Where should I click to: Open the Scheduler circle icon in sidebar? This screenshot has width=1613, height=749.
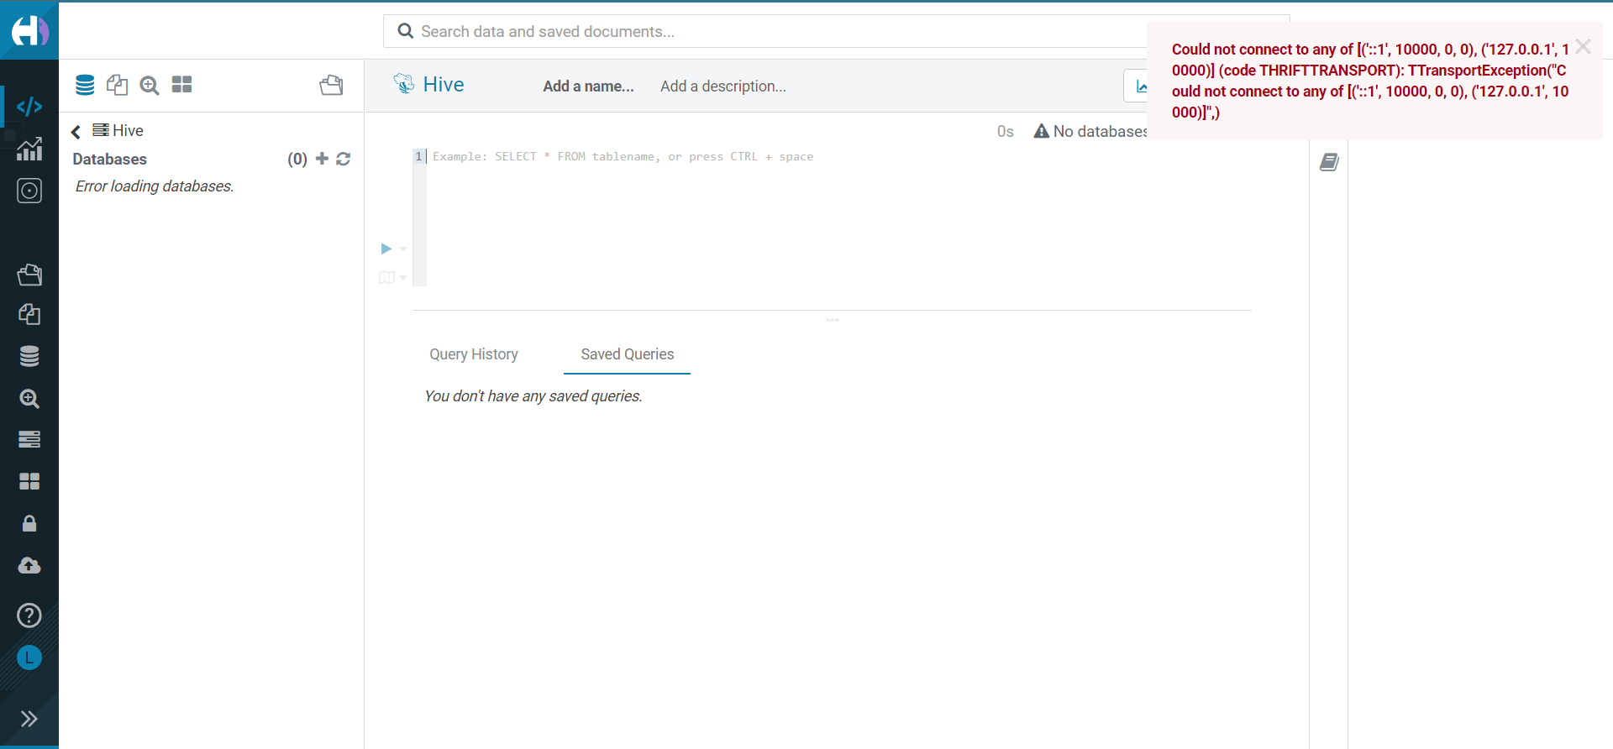click(29, 191)
